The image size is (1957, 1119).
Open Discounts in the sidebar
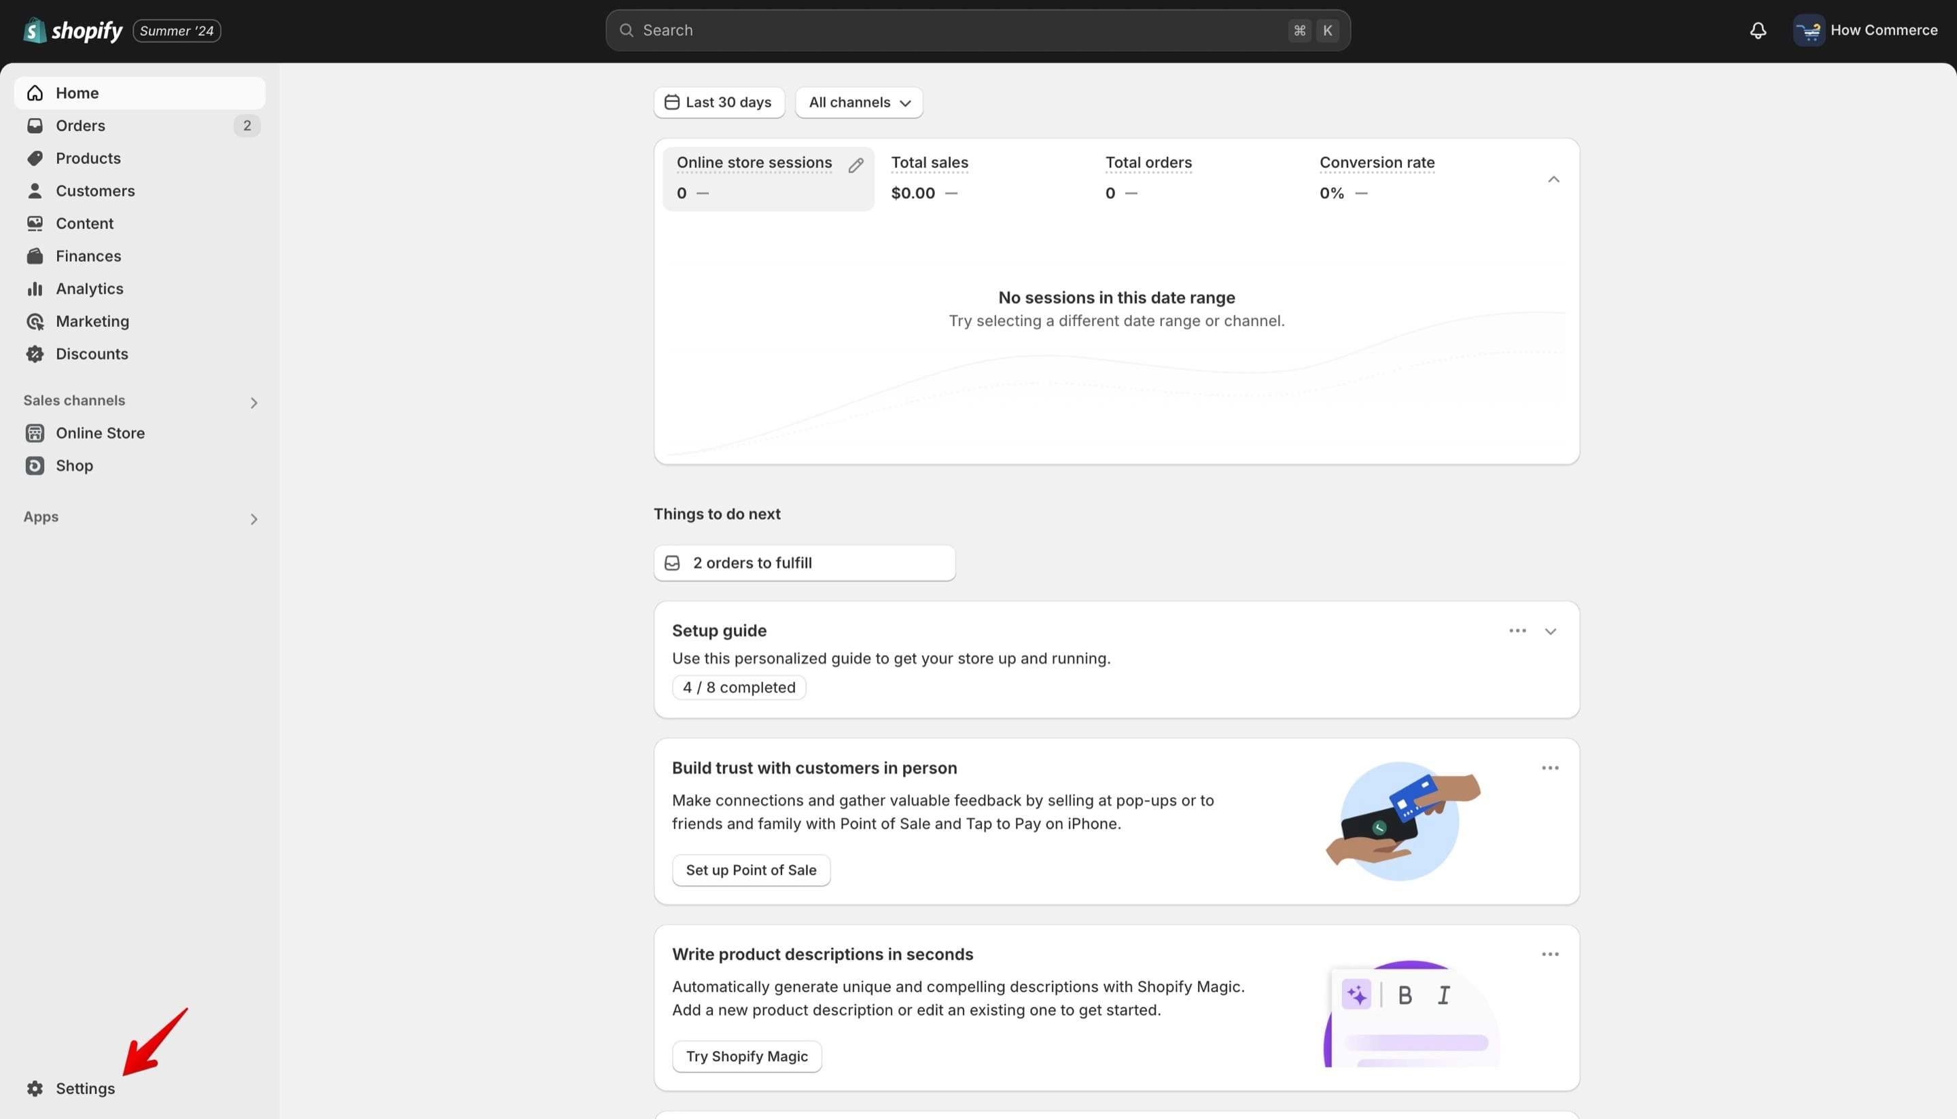139,354
